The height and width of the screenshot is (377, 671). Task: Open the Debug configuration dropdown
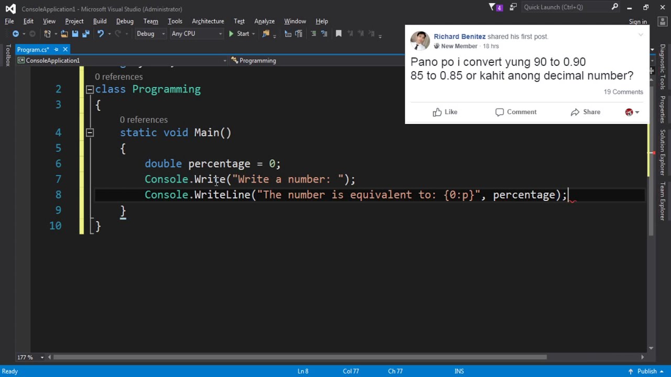tap(150, 34)
